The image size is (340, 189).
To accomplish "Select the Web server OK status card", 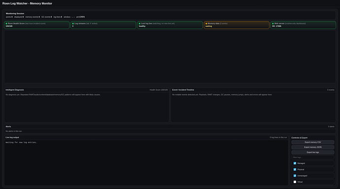I will pyautogui.click(x=303, y=25).
